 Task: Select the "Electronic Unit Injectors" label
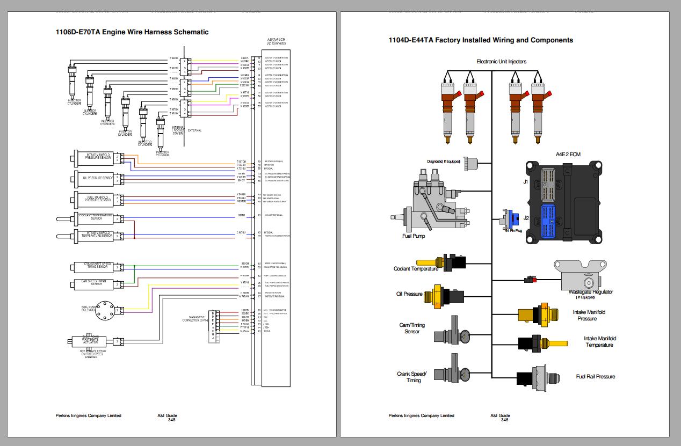click(502, 62)
